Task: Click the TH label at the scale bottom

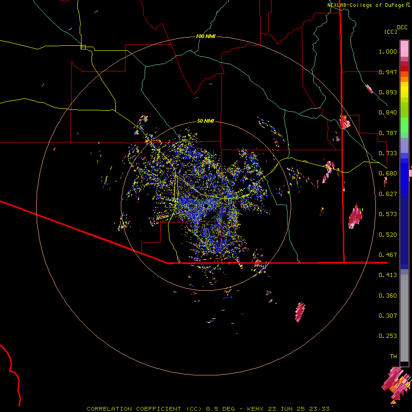Action: point(393,357)
